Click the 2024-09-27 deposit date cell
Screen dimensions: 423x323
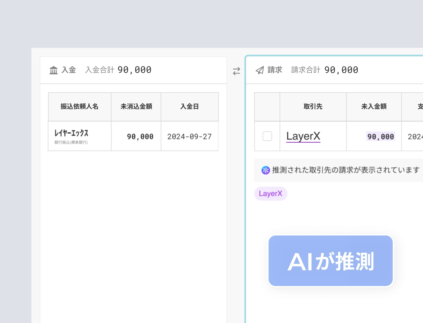[189, 136]
